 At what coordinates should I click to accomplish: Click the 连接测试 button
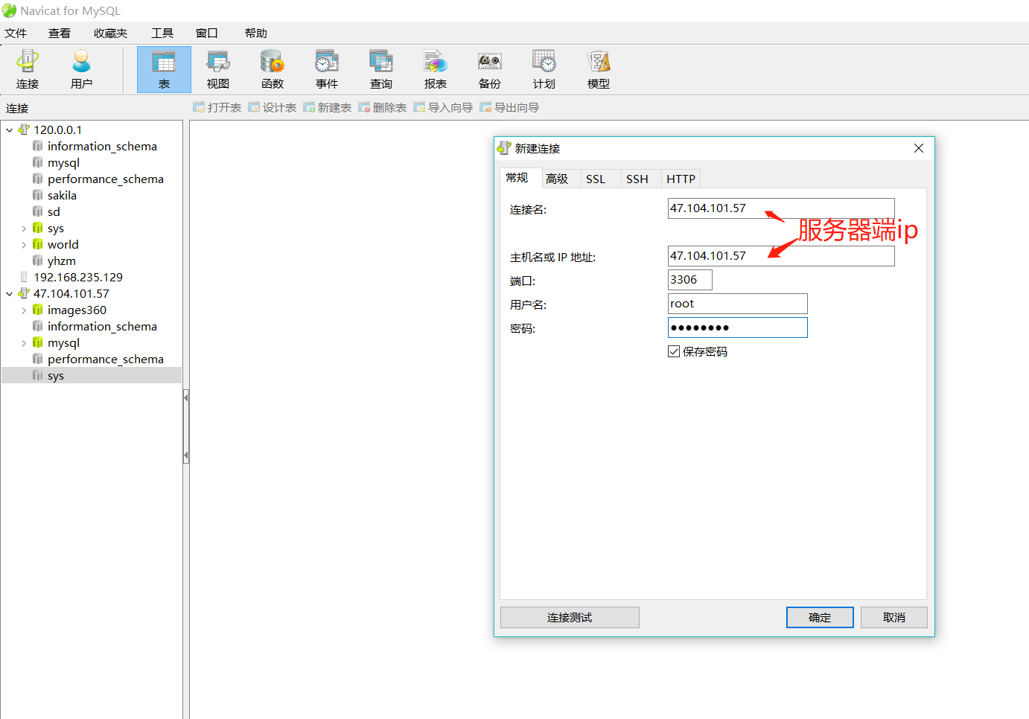570,617
